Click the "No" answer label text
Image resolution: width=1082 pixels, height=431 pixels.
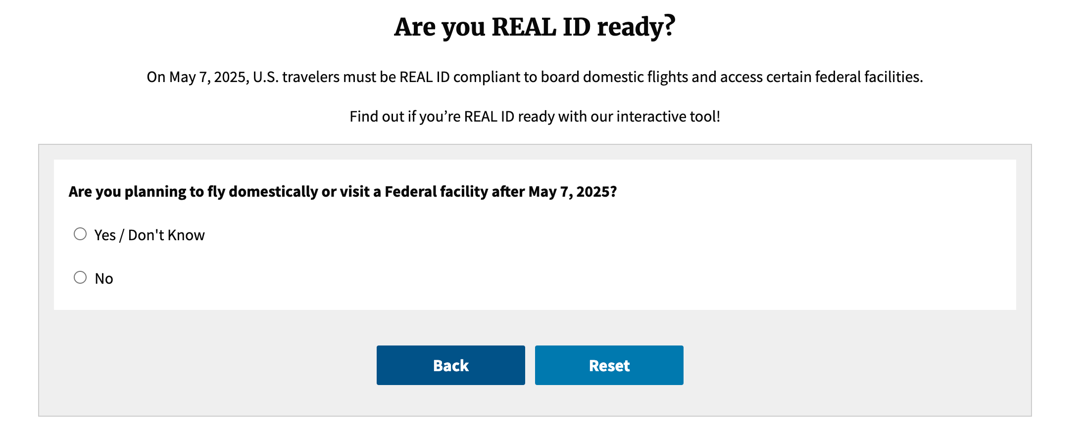[x=103, y=278]
